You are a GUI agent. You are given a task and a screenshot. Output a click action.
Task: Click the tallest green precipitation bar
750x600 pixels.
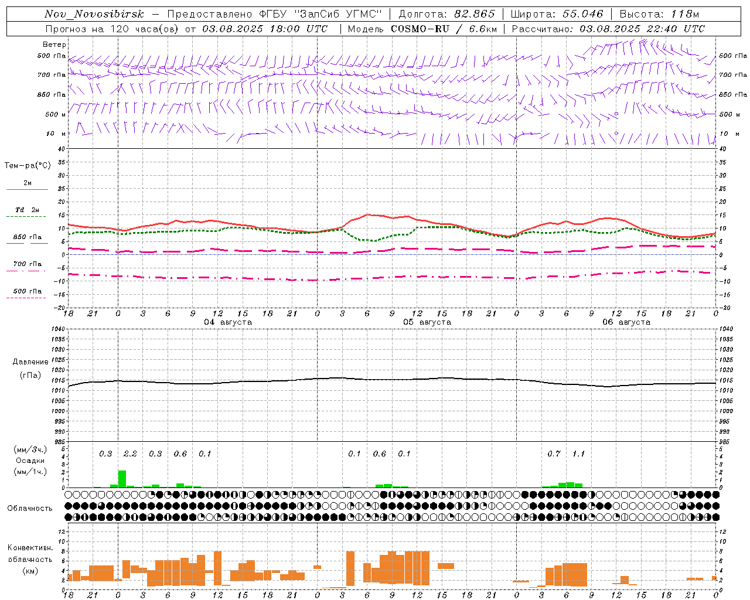click(x=122, y=479)
